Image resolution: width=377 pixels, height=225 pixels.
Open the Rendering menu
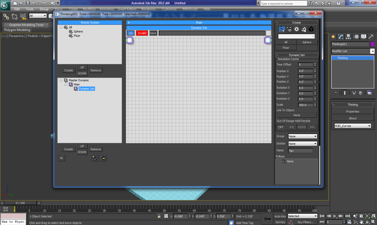point(148,9)
